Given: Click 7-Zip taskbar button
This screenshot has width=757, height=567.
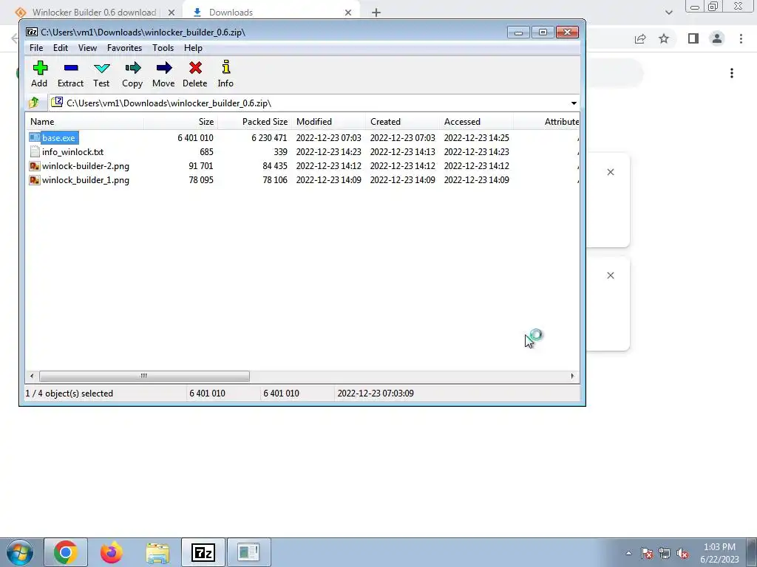Looking at the screenshot, I should tap(203, 552).
